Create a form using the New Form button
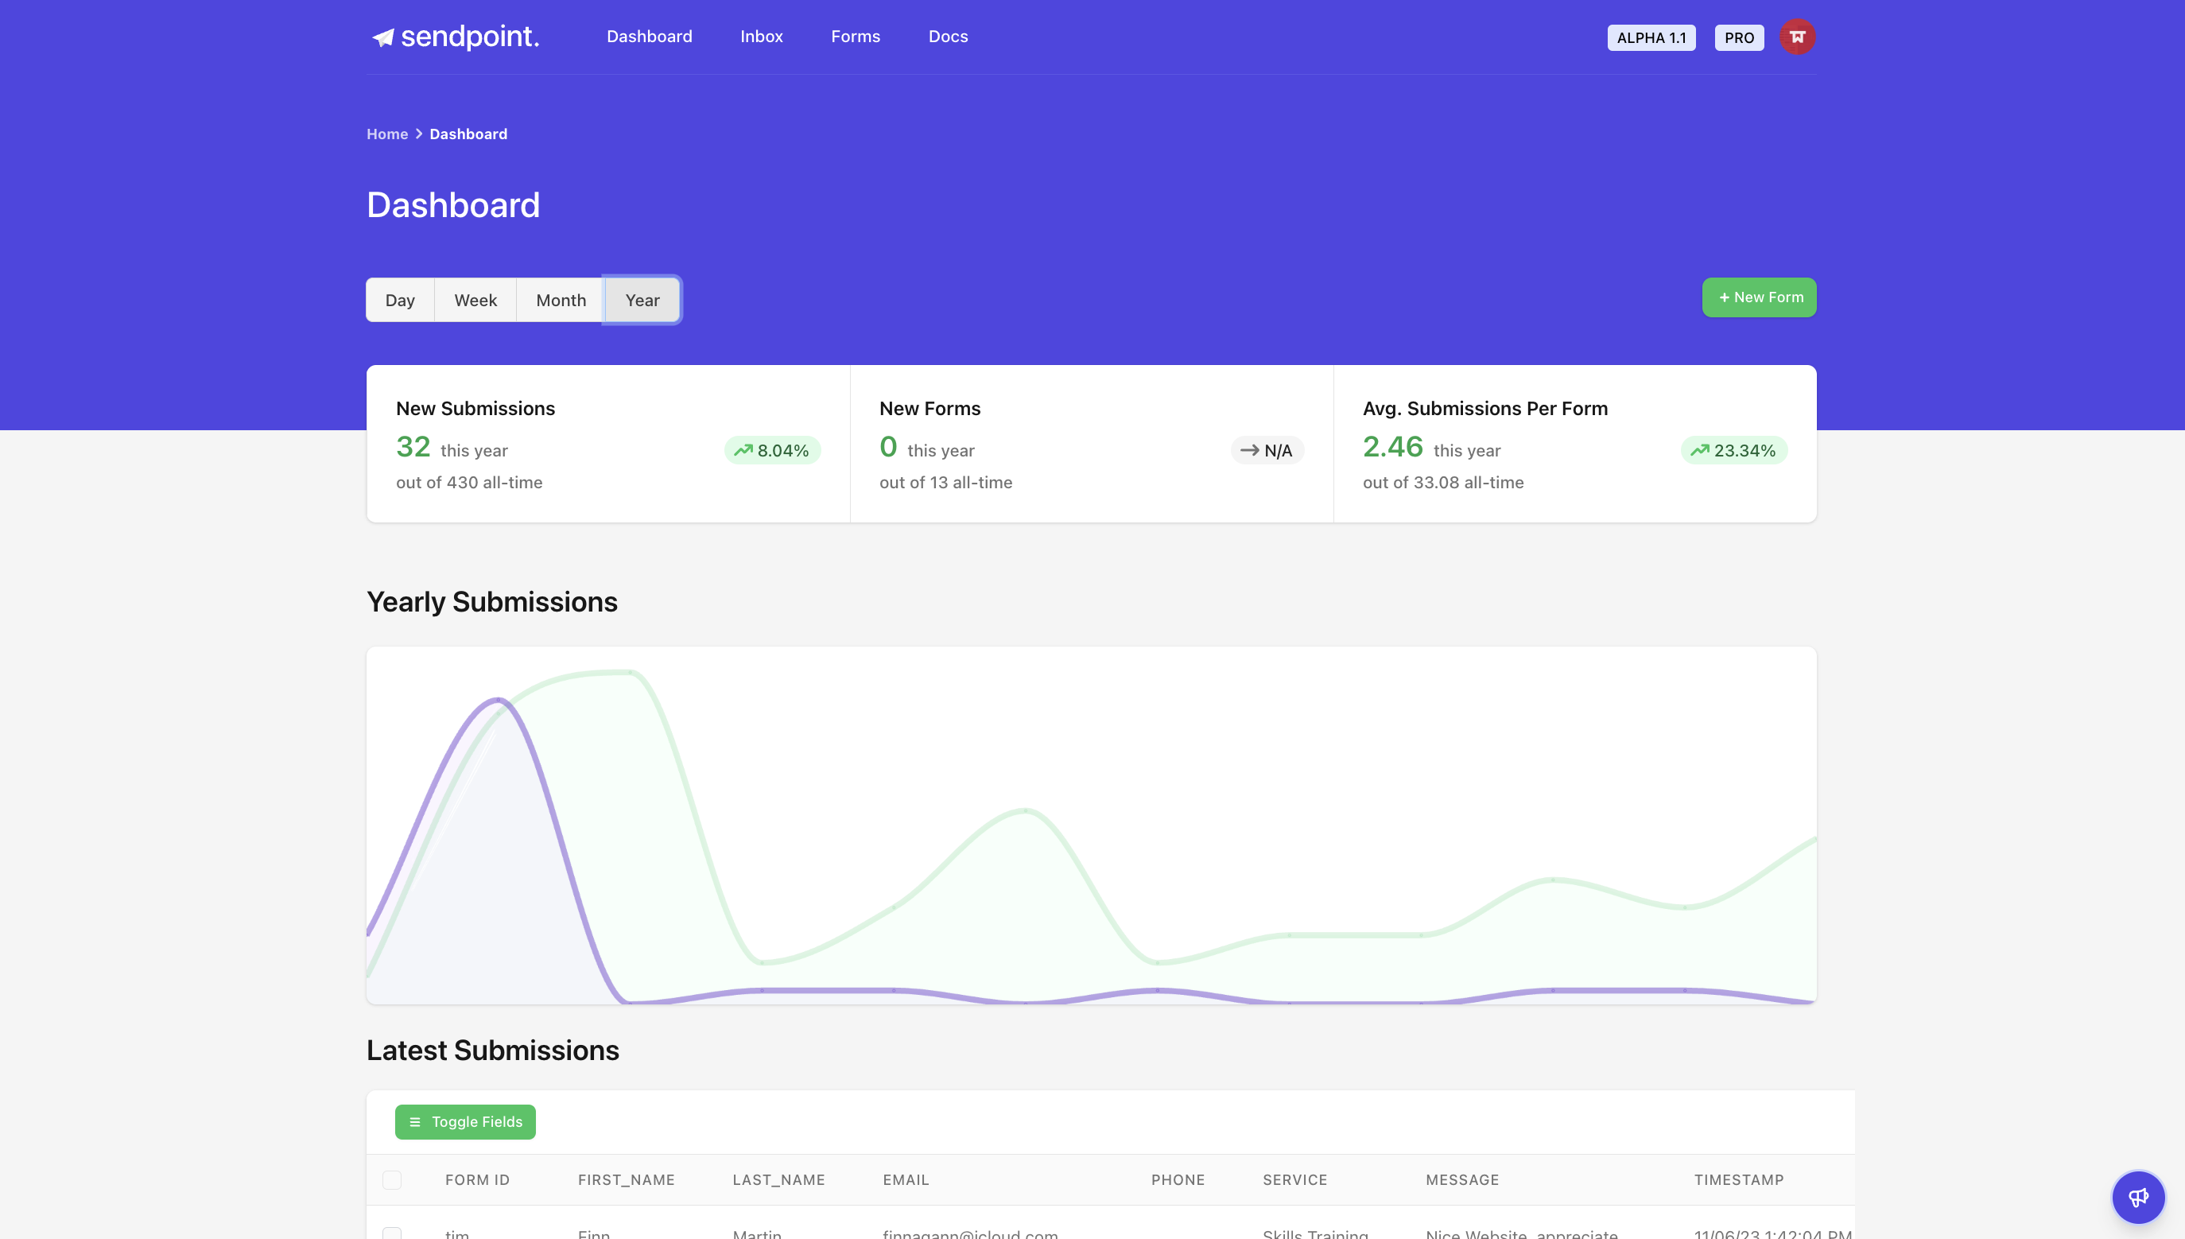 click(1759, 297)
